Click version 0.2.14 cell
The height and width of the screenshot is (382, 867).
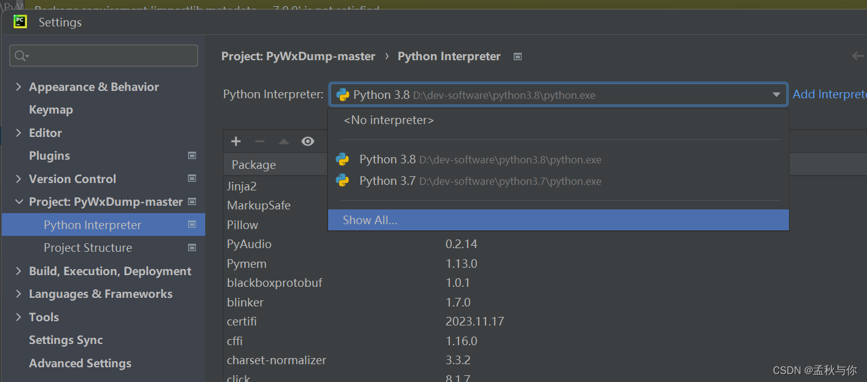(x=461, y=244)
